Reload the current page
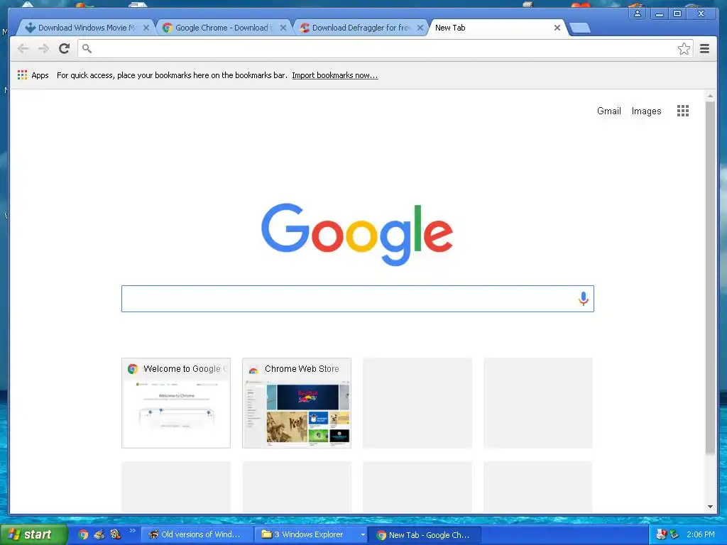The image size is (727, 545). pos(65,48)
